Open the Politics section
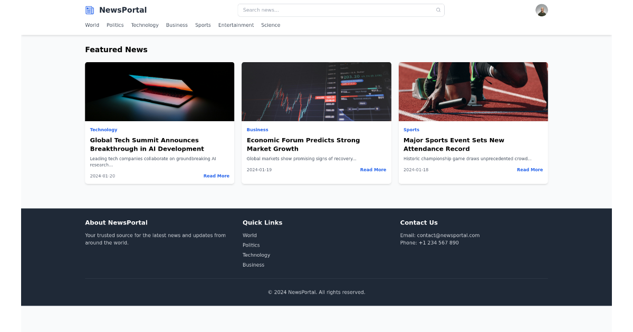 [x=115, y=25]
